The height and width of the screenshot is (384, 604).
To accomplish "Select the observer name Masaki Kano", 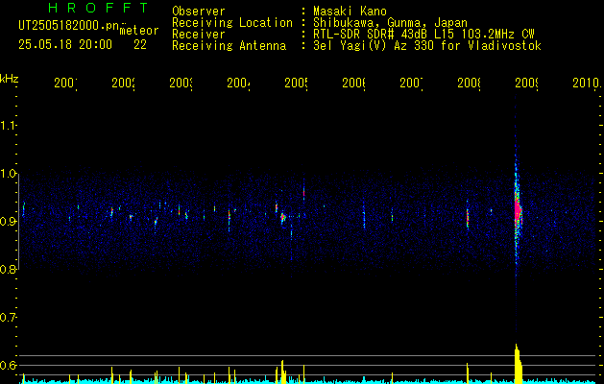I will pos(350,11).
